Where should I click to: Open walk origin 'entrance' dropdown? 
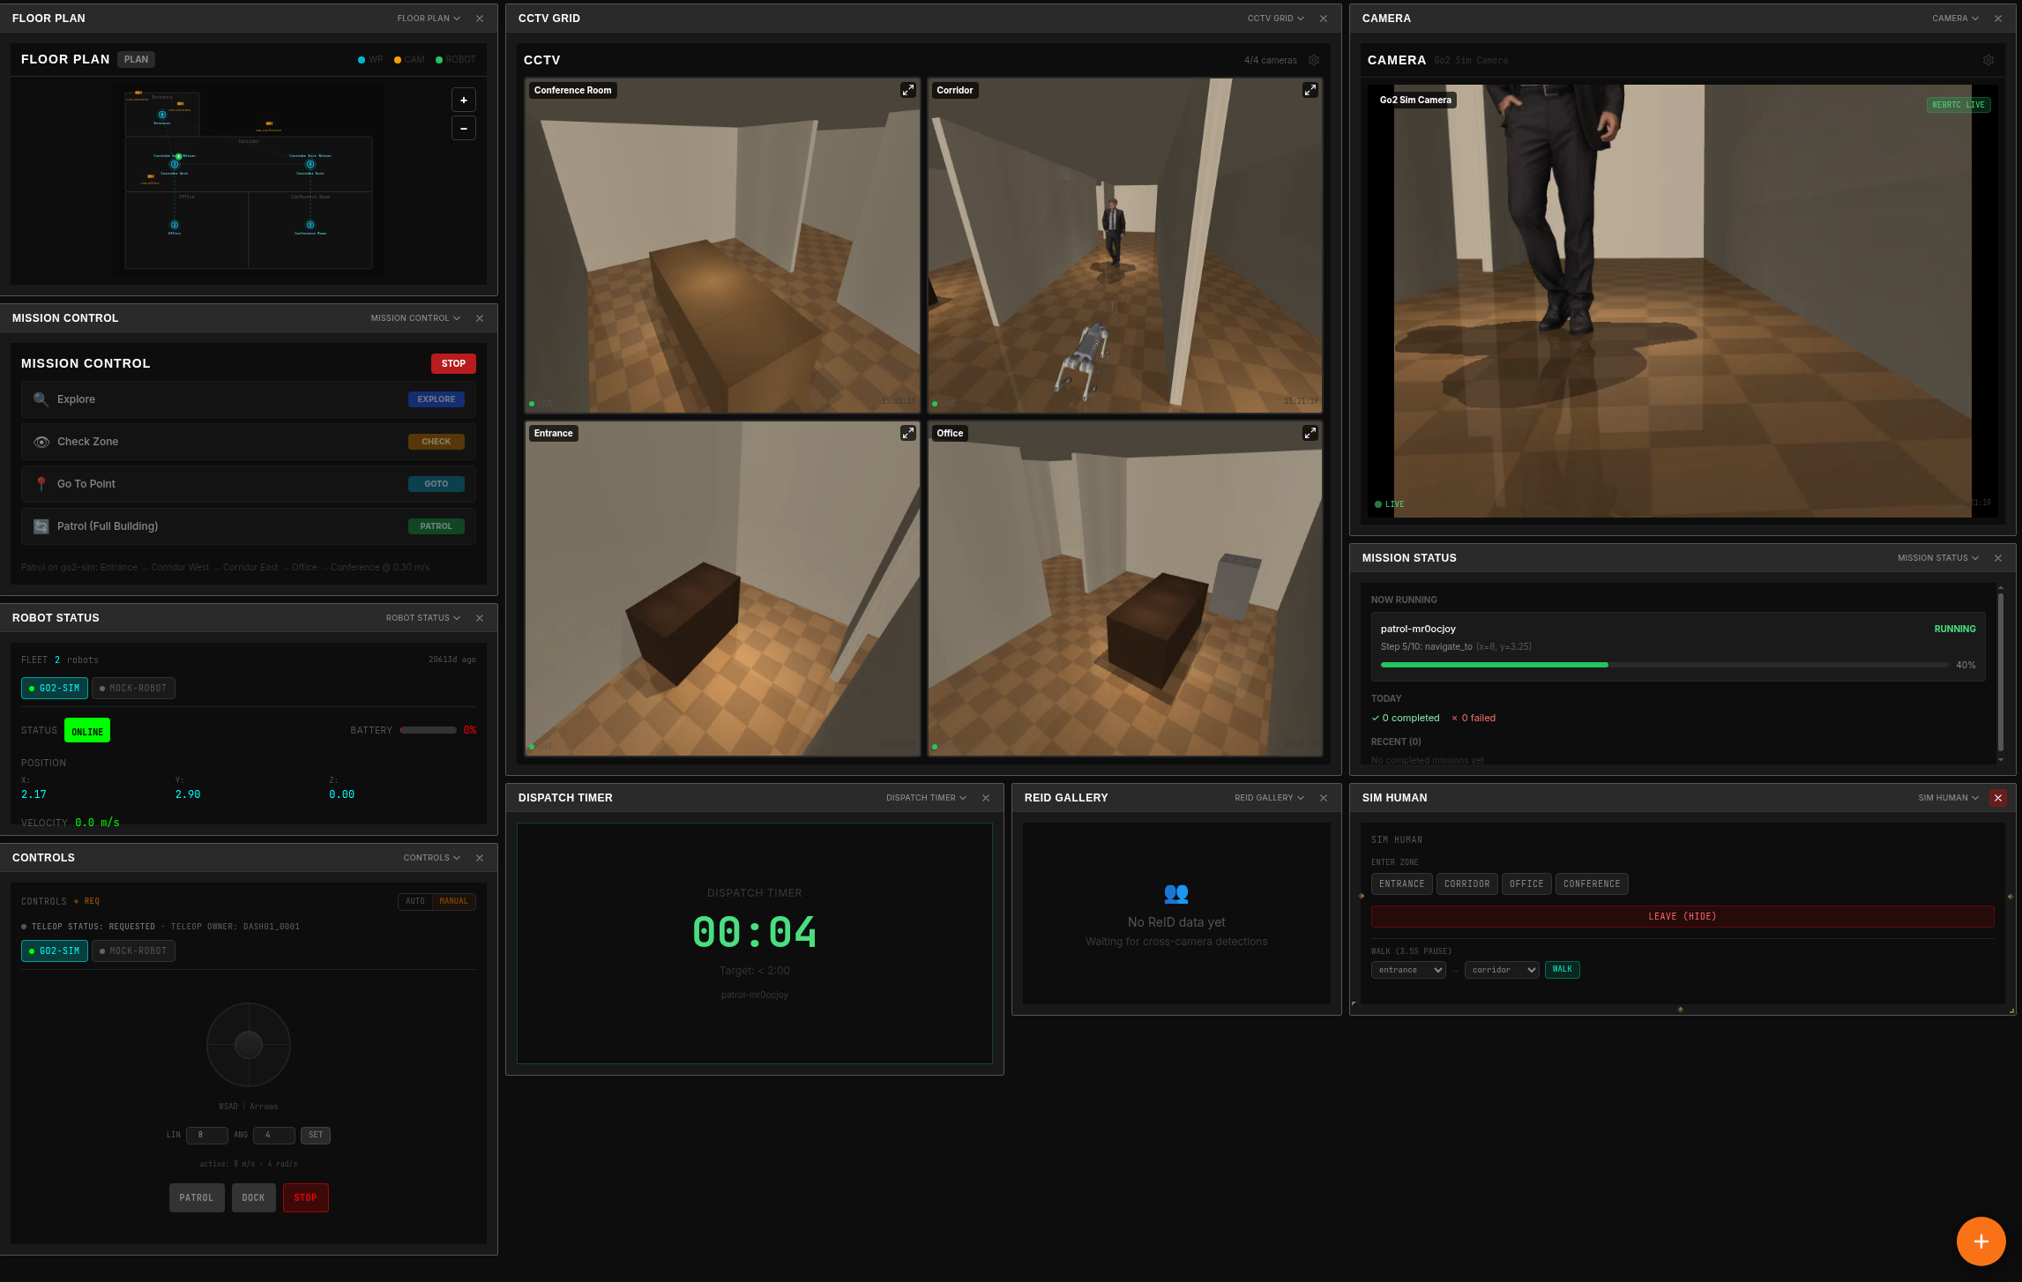[x=1408, y=970]
